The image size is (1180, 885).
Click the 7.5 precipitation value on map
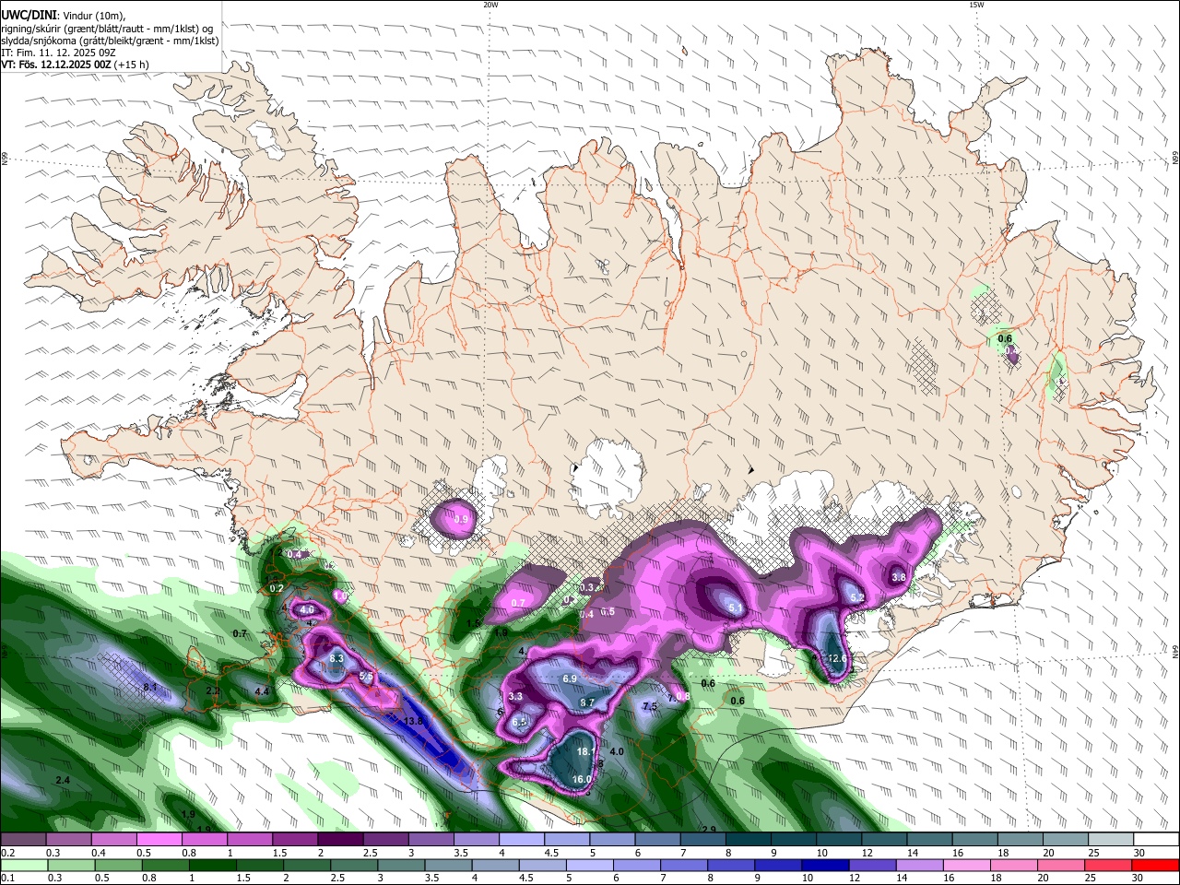click(x=649, y=706)
